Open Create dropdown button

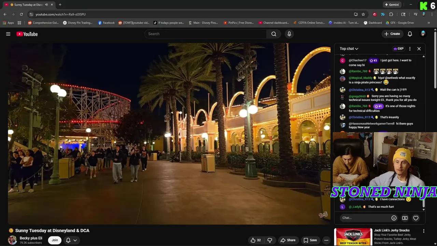click(392, 34)
